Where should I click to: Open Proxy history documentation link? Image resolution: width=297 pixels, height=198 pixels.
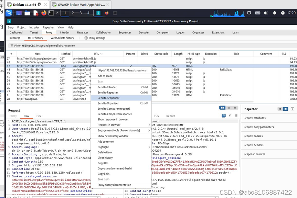click(121, 185)
